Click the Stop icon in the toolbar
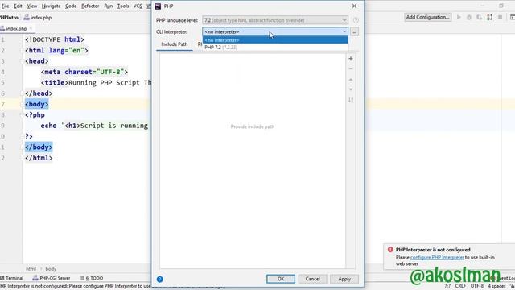The width and height of the screenshot is (515, 290). click(500, 17)
